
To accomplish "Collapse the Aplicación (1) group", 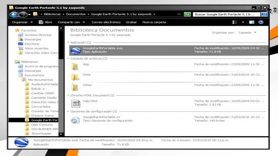I will pos(68,42).
